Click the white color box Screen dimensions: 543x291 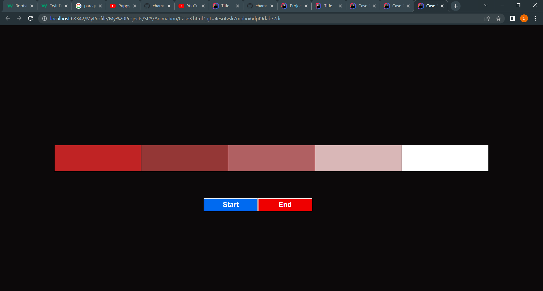pos(445,158)
